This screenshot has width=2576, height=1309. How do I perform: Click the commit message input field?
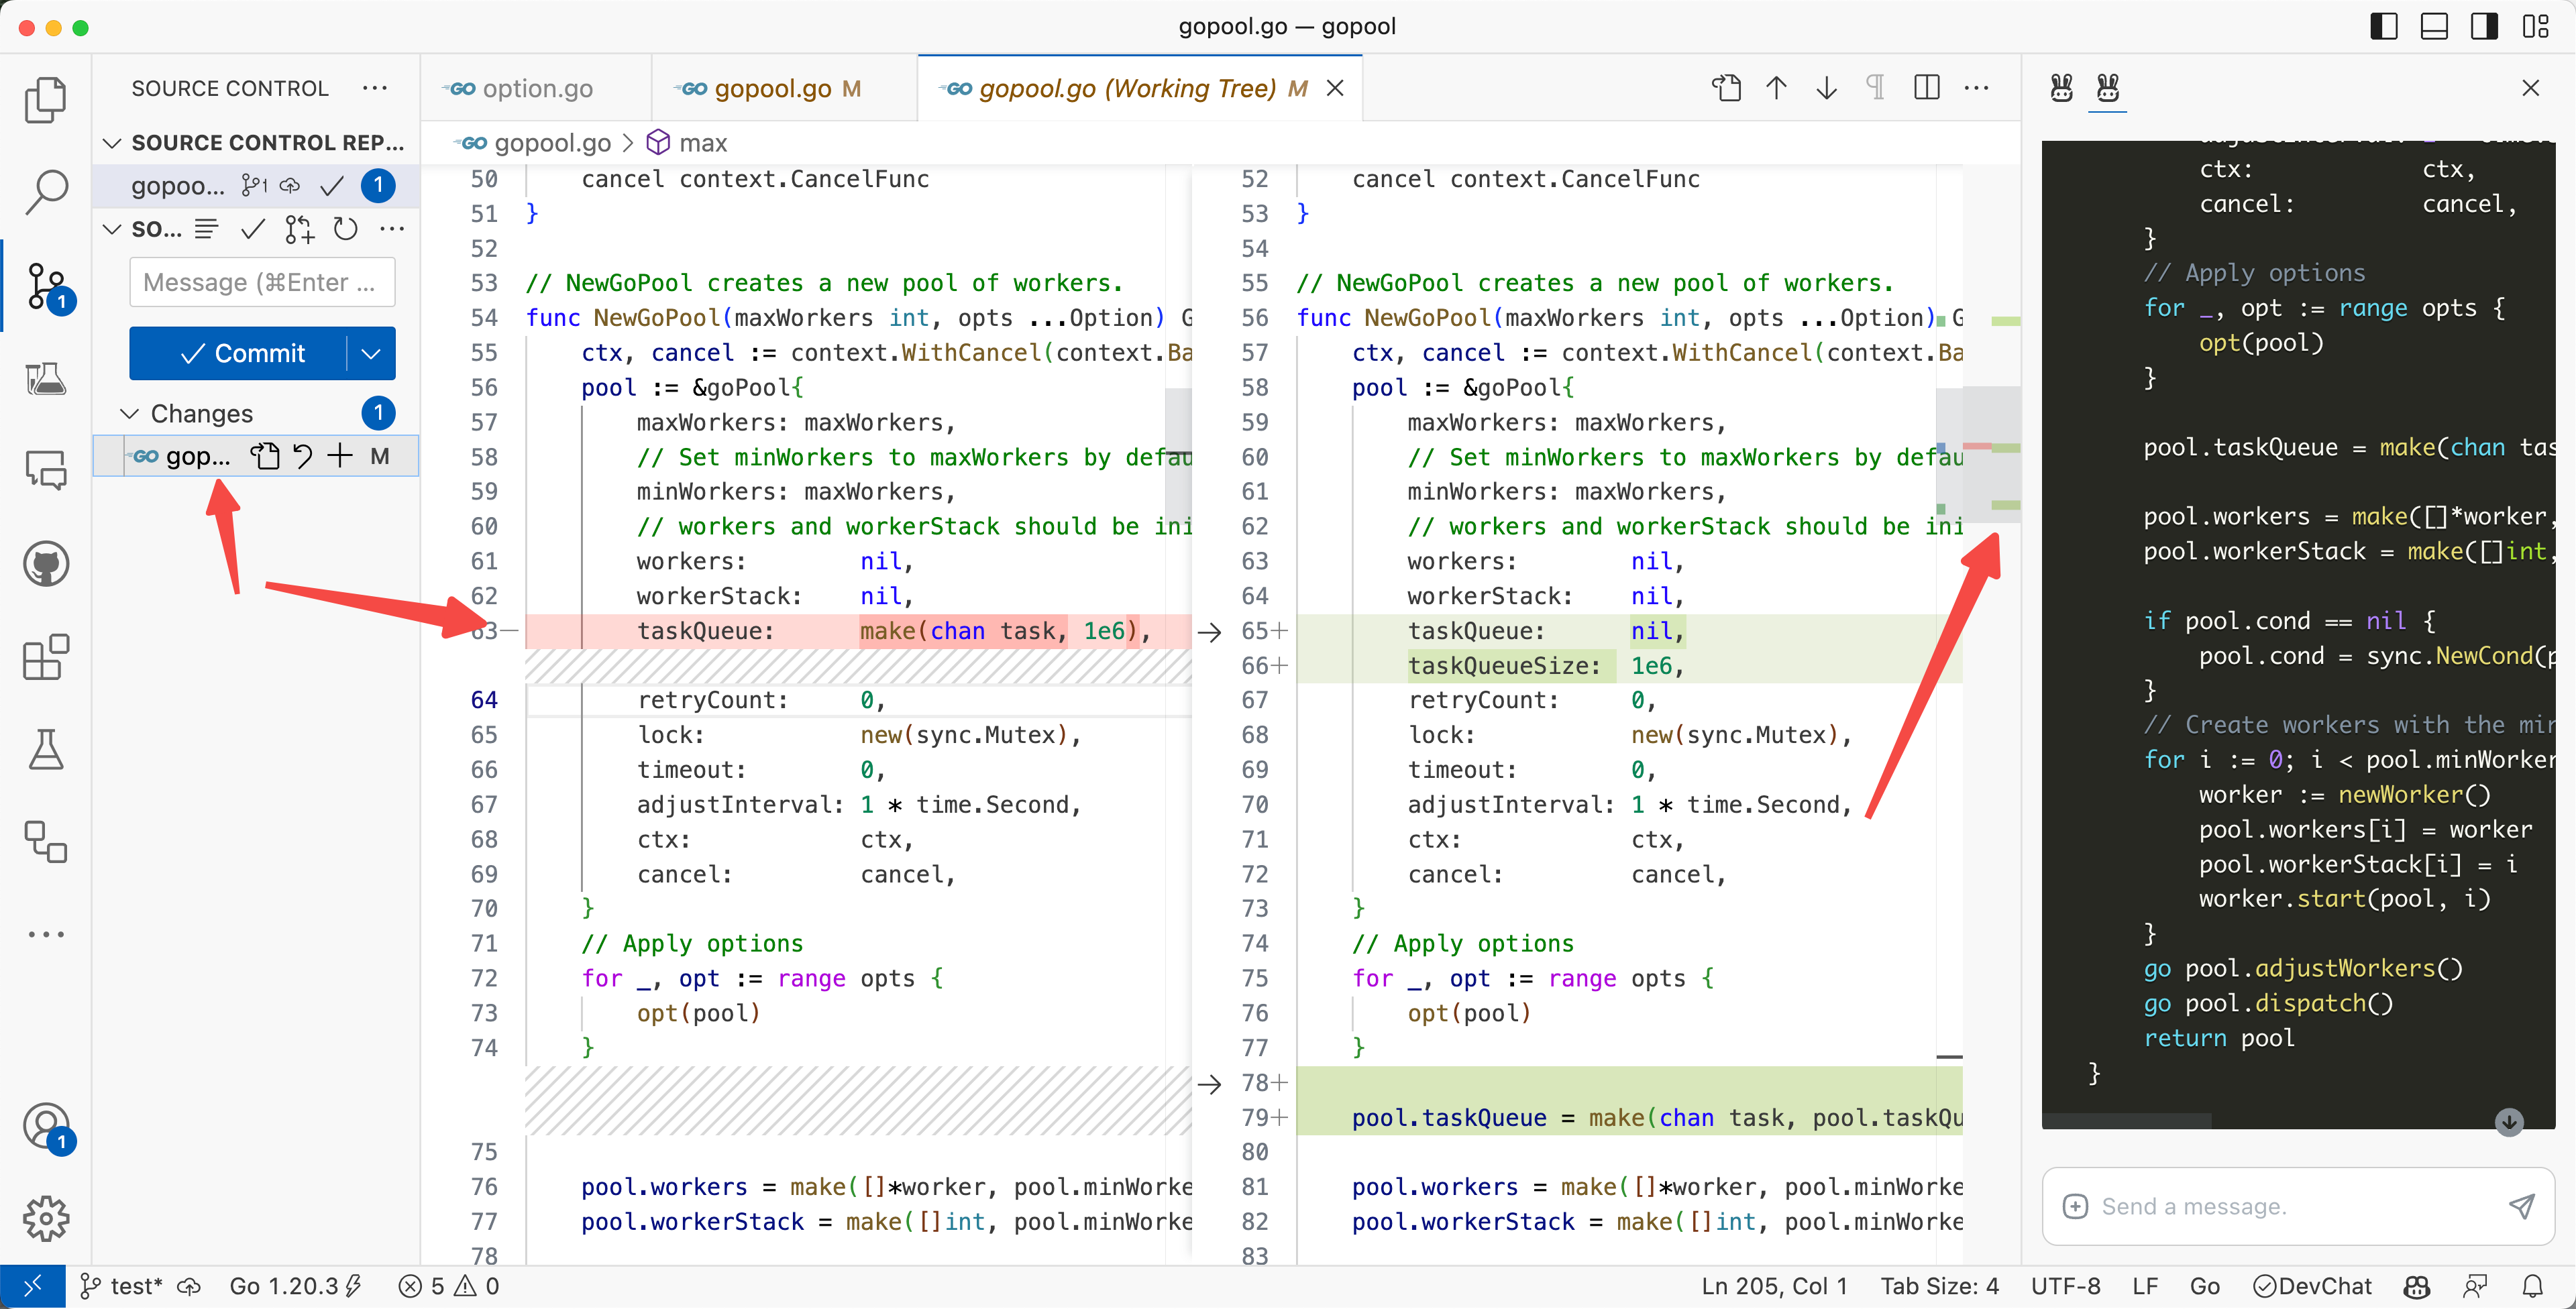tap(262, 282)
